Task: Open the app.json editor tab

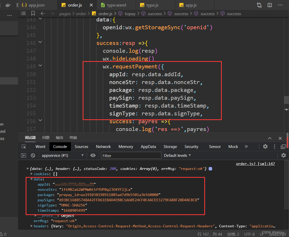Action: click(33, 5)
